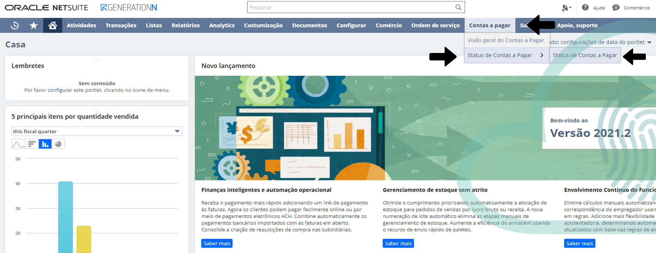Open the Analytics menu
The height and width of the screenshot is (253, 656).
[x=222, y=26]
